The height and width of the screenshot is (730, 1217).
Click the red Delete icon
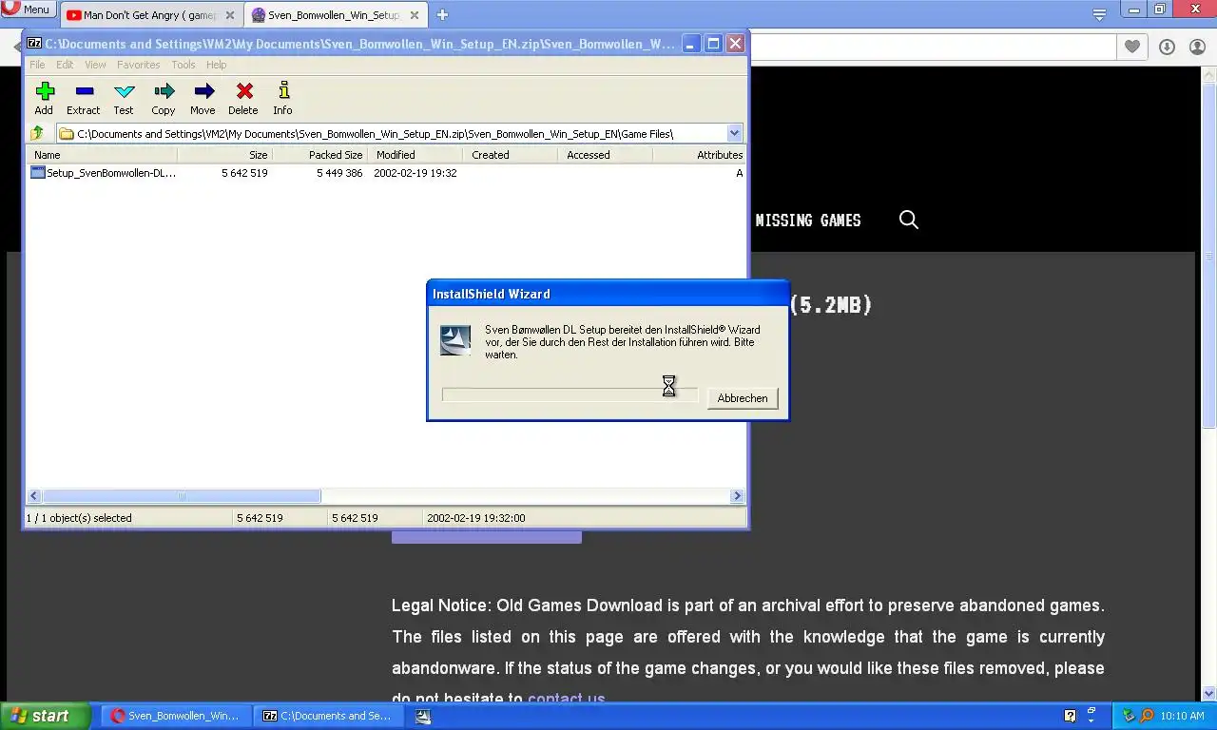click(244, 91)
